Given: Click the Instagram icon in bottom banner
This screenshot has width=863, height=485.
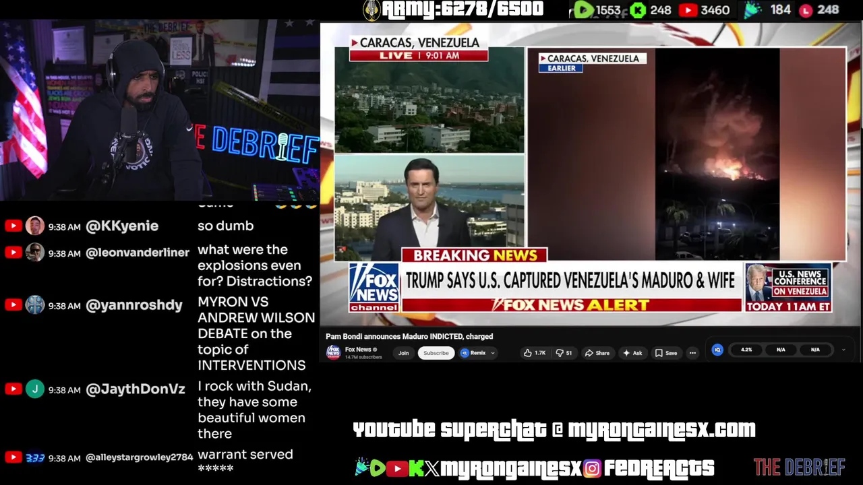Looking at the screenshot, I should click(x=592, y=468).
